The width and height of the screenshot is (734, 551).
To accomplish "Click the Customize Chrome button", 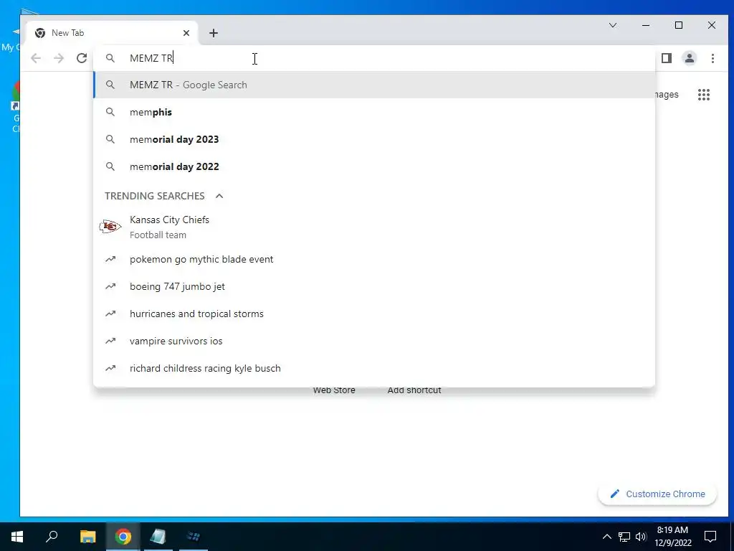I will pos(657,494).
